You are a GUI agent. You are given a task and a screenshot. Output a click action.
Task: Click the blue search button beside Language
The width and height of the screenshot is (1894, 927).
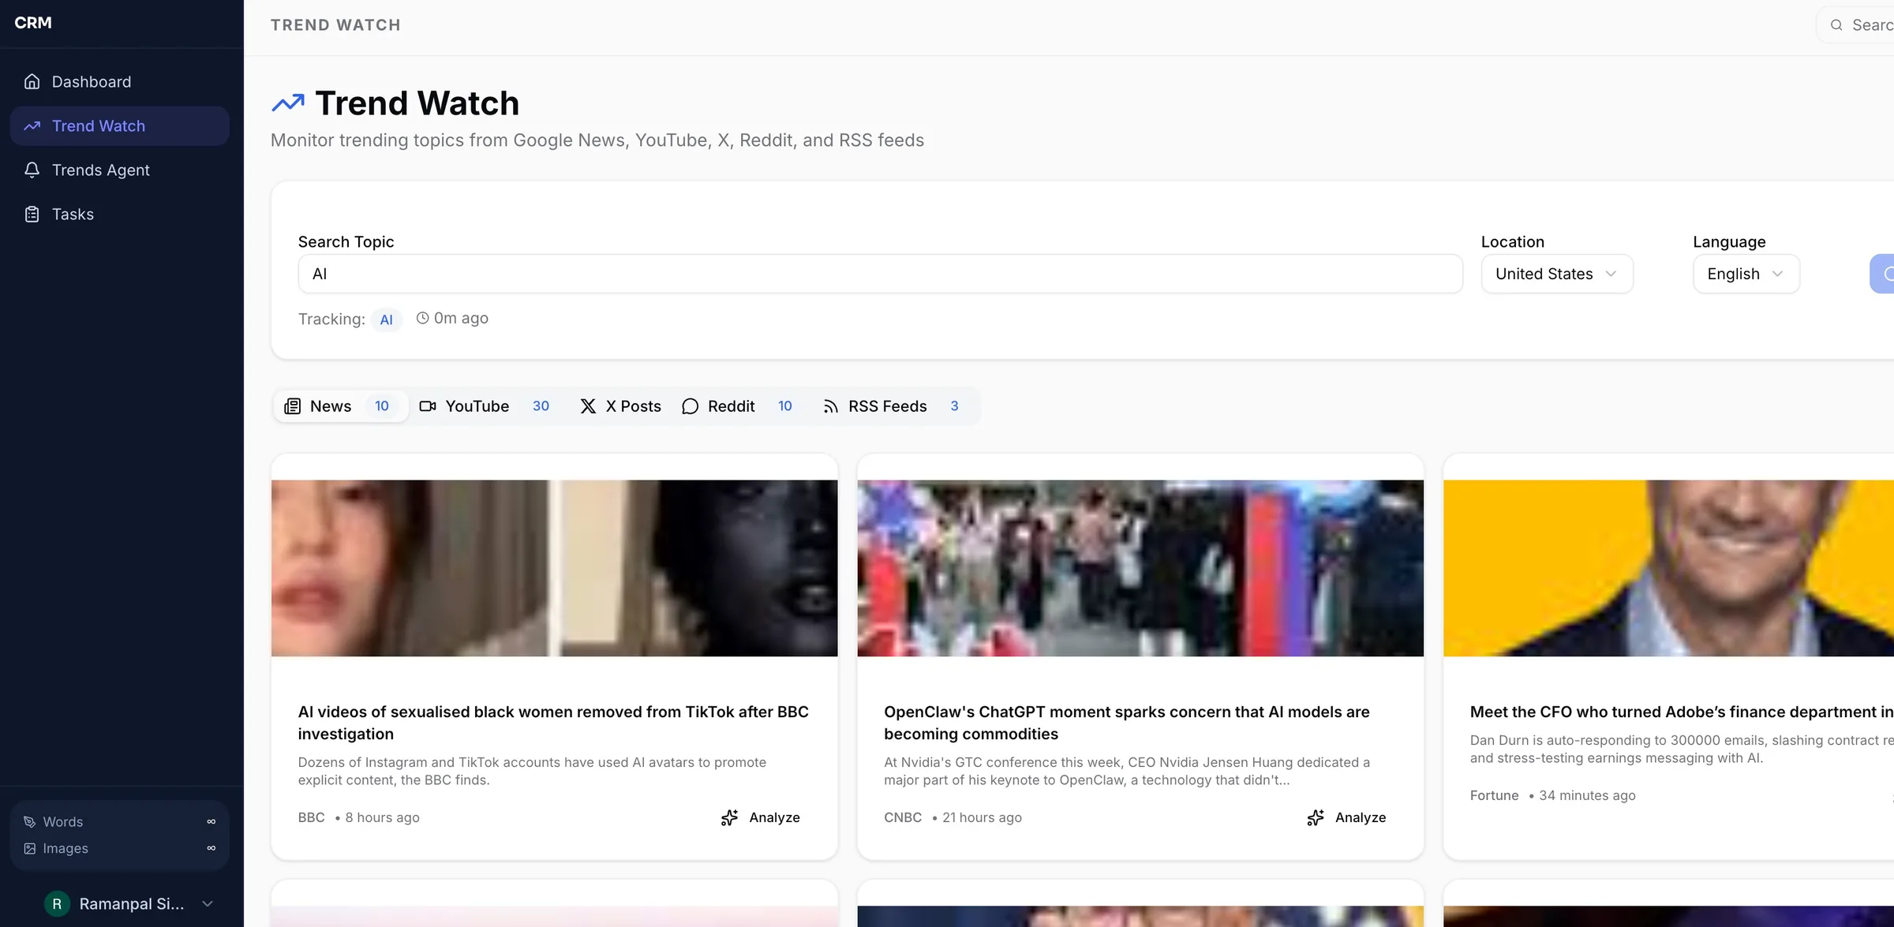[x=1885, y=274]
